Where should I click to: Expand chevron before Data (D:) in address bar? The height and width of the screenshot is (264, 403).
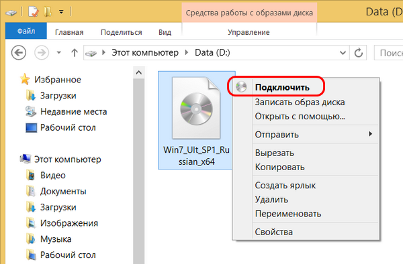coord(187,52)
